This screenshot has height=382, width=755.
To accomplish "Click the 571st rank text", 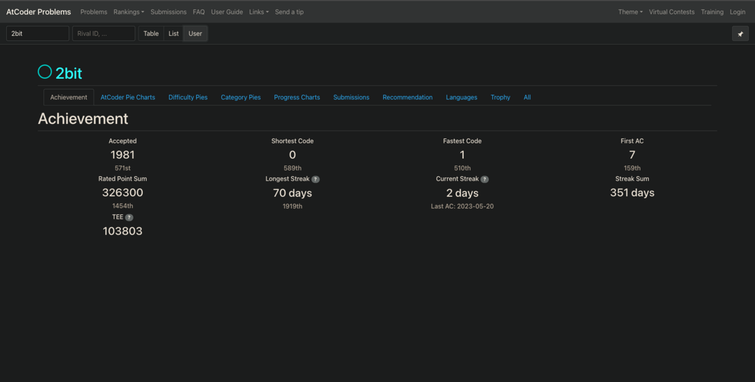I will (x=123, y=168).
